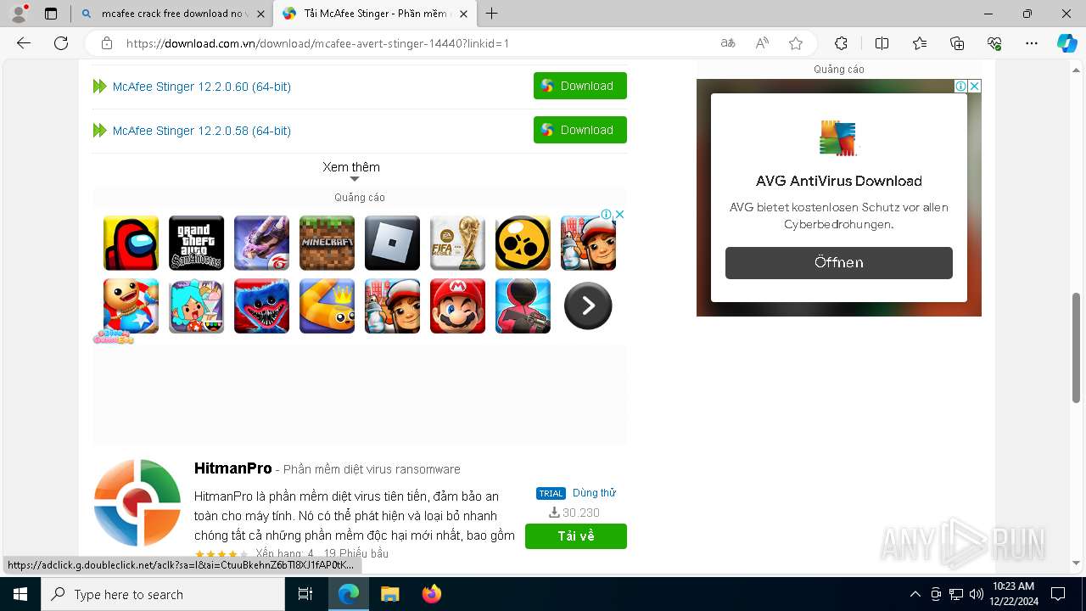Click the FIFA Mobile game icon
This screenshot has width=1086, height=611.
[457, 243]
